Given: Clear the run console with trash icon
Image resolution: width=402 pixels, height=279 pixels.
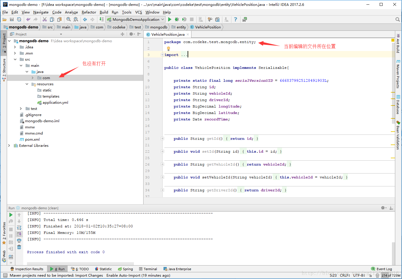Looking at the screenshot, I should pos(19,247).
